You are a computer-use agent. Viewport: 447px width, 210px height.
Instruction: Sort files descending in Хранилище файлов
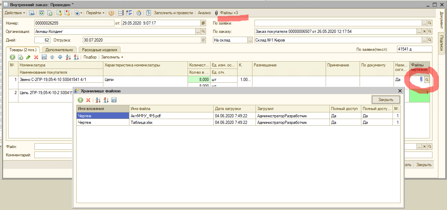106,100
